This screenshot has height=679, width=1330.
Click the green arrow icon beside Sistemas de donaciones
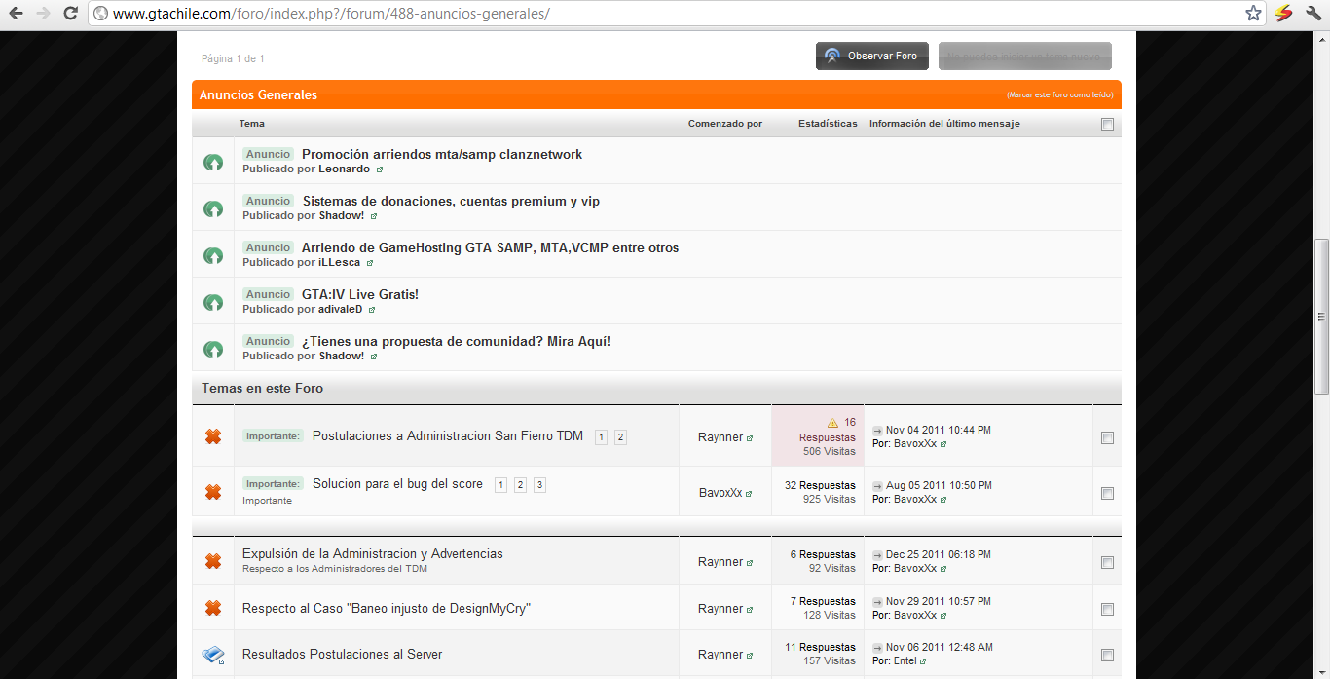(213, 208)
